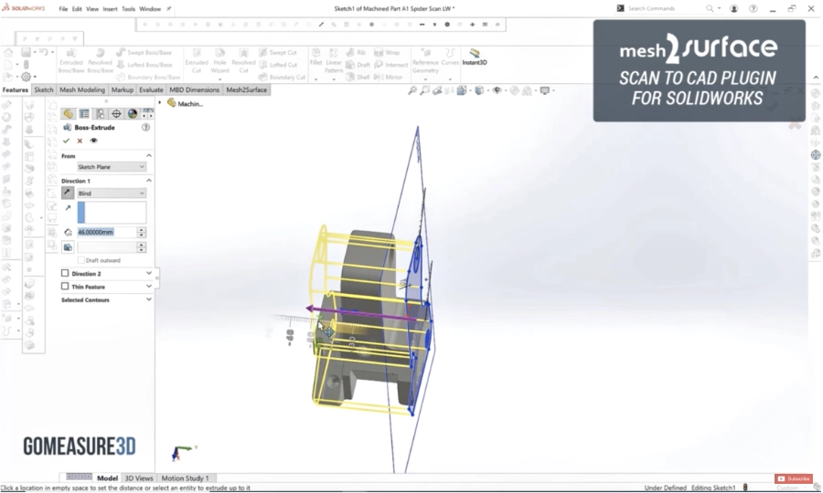Open the ConfigurationManager tab icon

click(x=100, y=114)
